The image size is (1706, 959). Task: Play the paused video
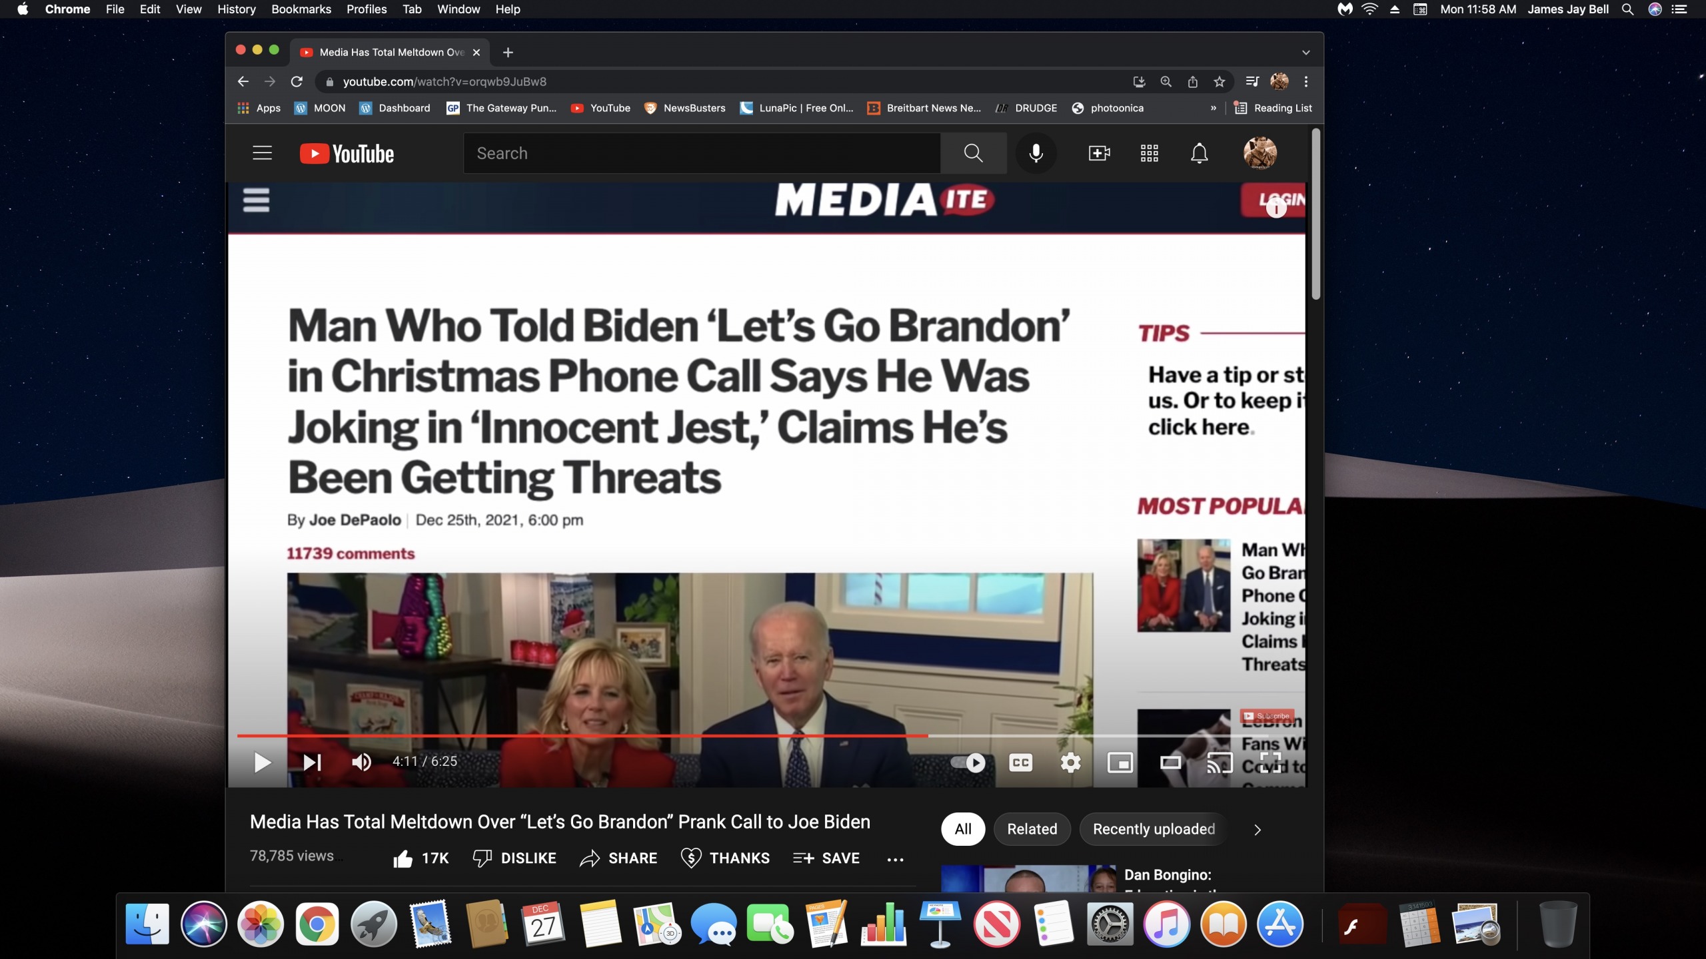click(263, 762)
